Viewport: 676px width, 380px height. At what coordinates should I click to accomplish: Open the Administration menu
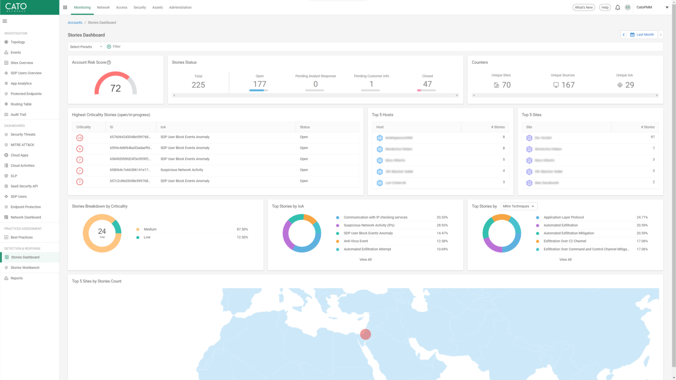pos(180,7)
